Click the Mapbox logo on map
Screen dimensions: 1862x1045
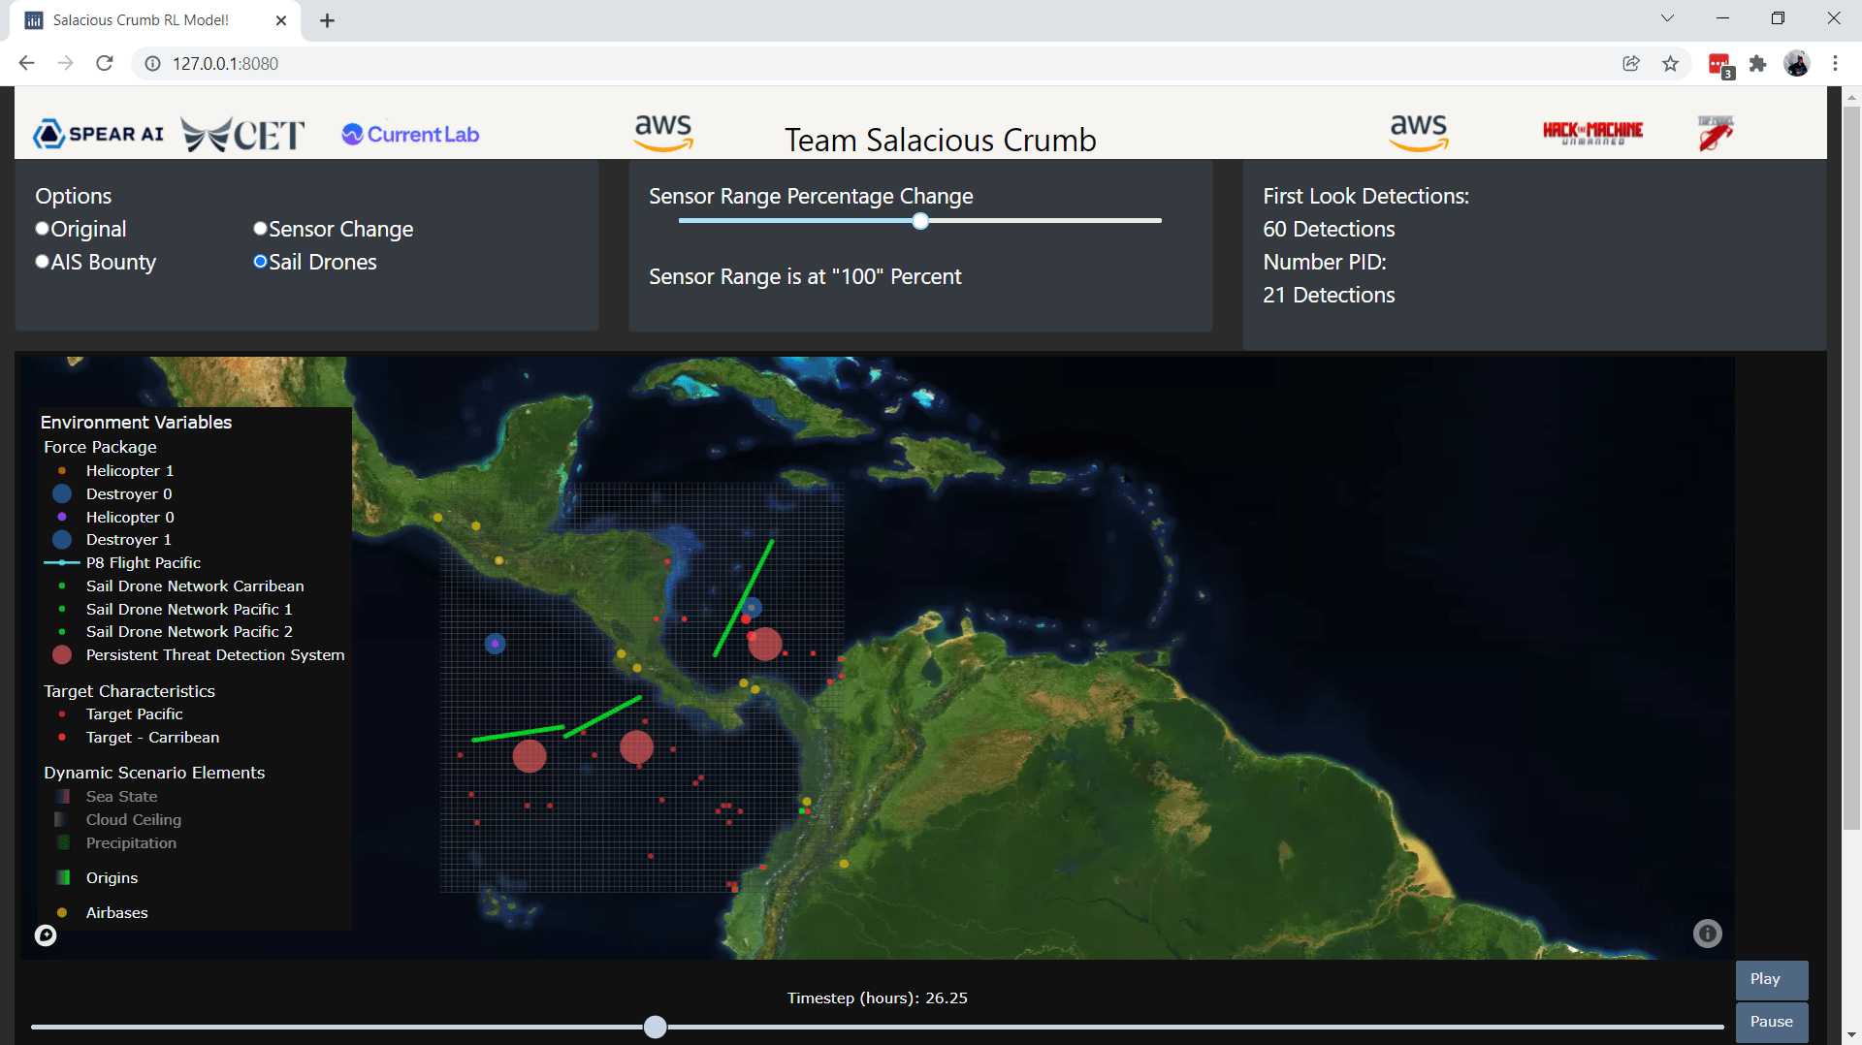pos(46,935)
